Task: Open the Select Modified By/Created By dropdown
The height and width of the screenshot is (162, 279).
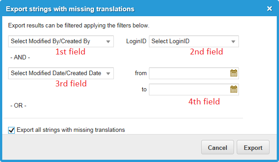Action: pyautogui.click(x=61, y=41)
